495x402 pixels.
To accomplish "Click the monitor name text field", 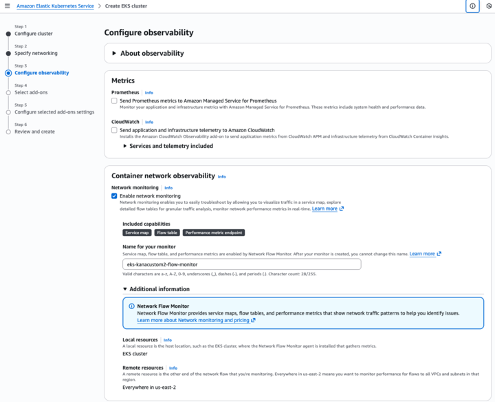I will [x=241, y=264].
